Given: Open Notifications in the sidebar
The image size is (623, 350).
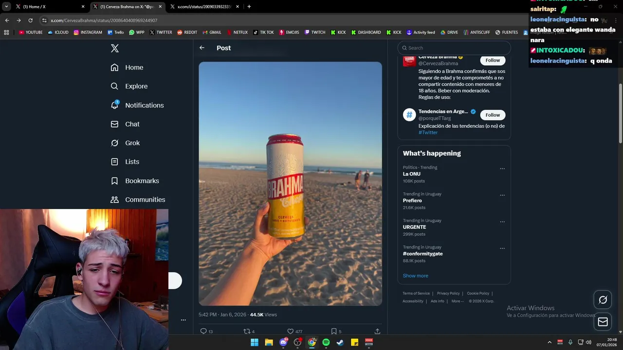Looking at the screenshot, I should point(137,105).
